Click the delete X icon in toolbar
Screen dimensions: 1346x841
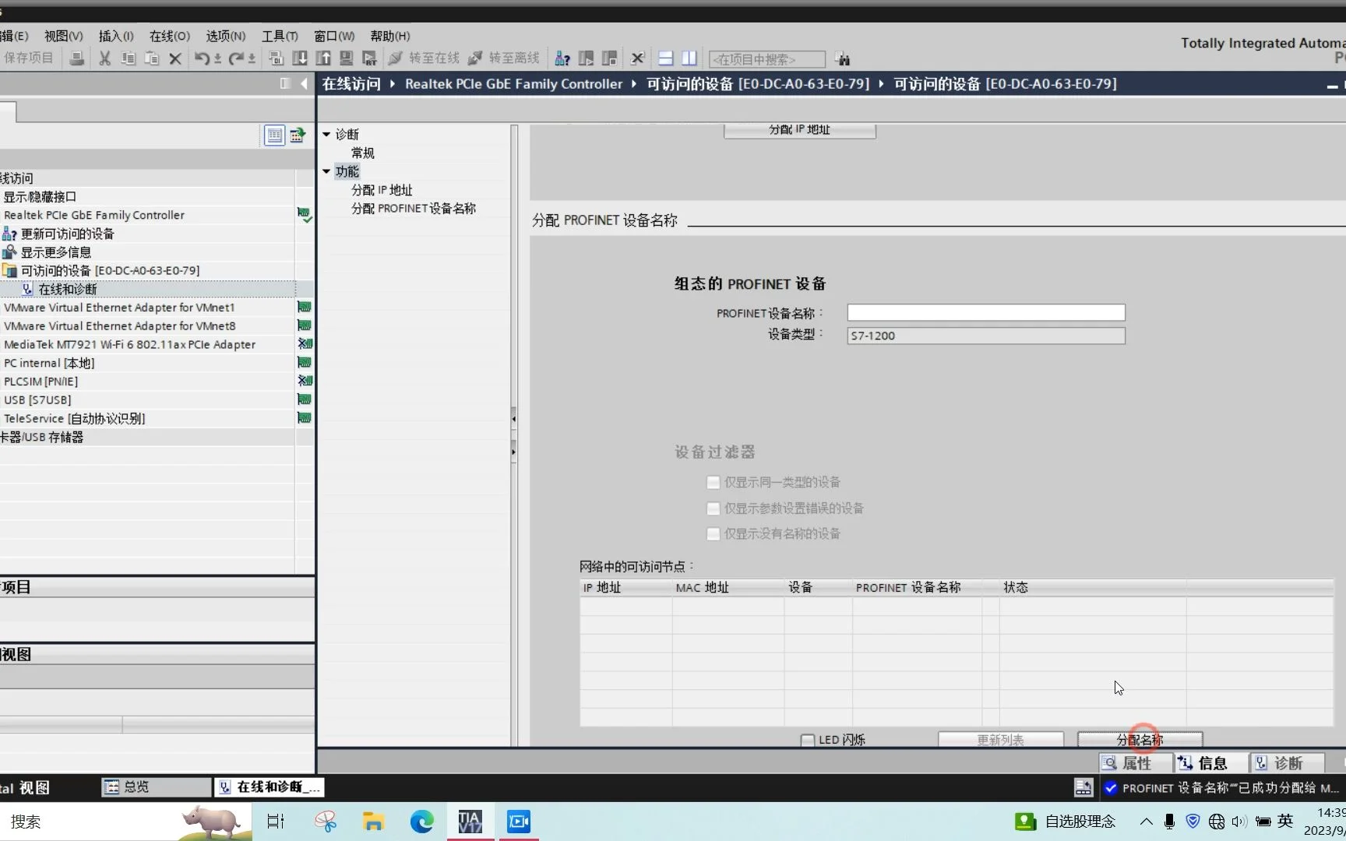tap(175, 58)
